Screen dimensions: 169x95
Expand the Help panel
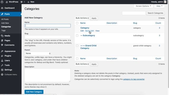(x=159, y=6)
